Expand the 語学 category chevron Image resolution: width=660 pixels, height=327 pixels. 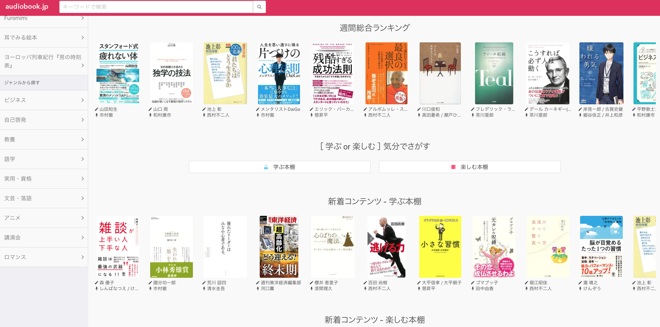click(x=83, y=159)
